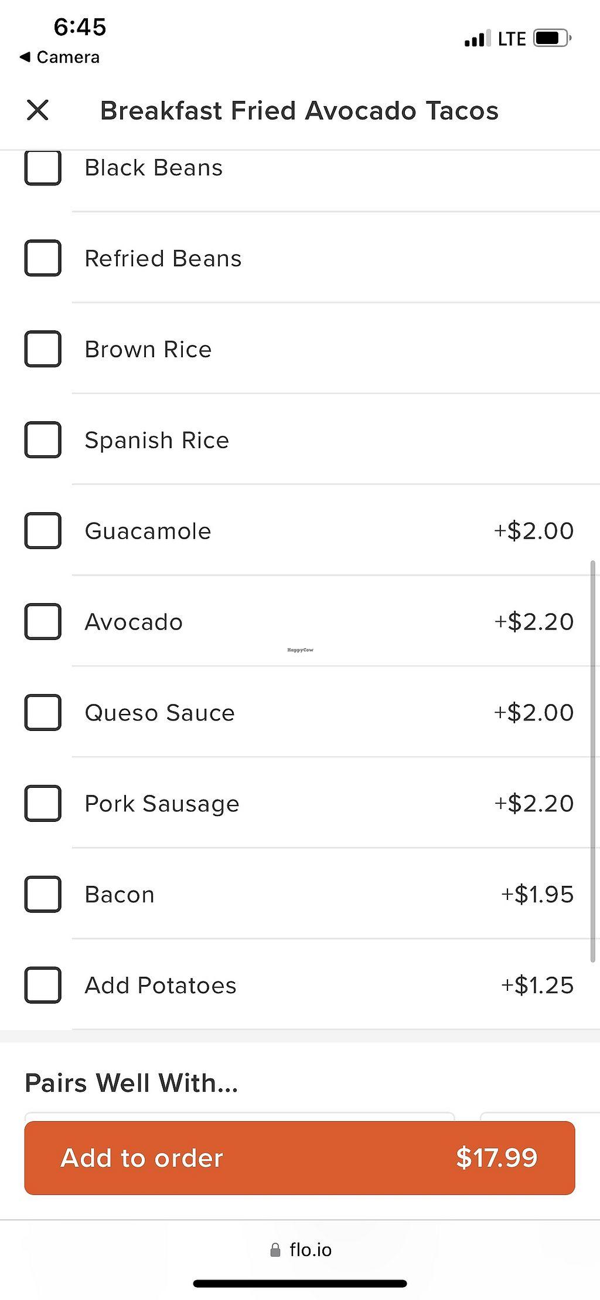600x1300 pixels.
Task: Add Pork Sausage to the tacos
Action: coord(43,804)
